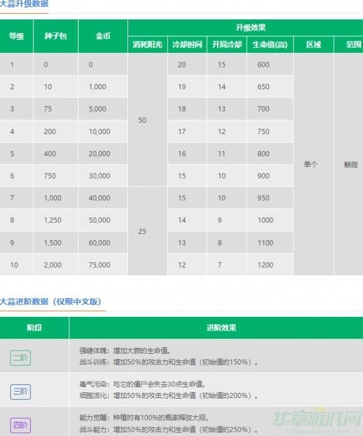
Task: Select the 生命值(高) column header
Action: [x=270, y=44]
